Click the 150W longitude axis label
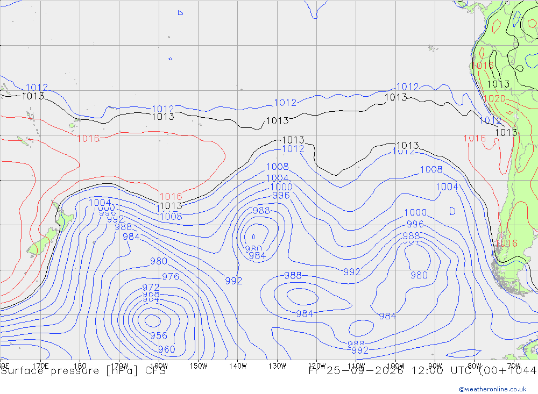The width and height of the screenshot is (538, 394). 199,366
